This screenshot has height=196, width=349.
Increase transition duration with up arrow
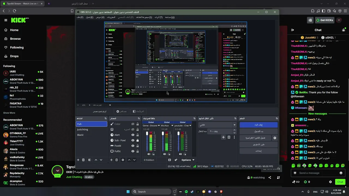(234, 130)
